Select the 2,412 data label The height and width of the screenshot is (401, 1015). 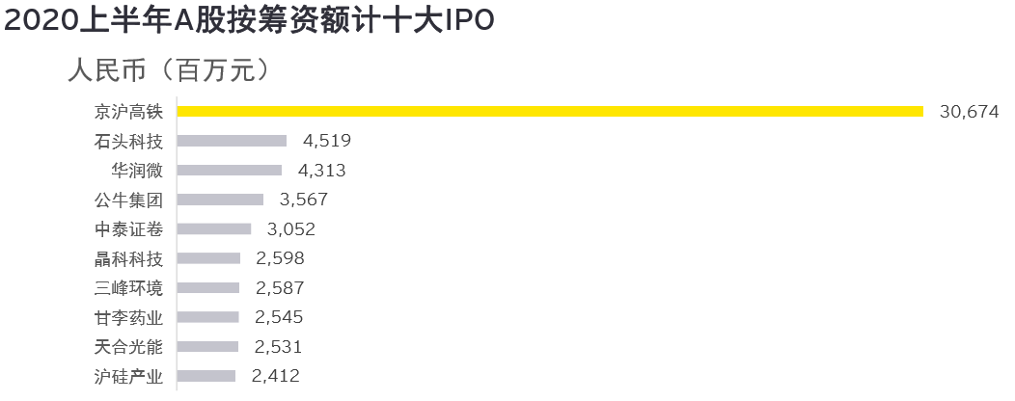tap(276, 376)
